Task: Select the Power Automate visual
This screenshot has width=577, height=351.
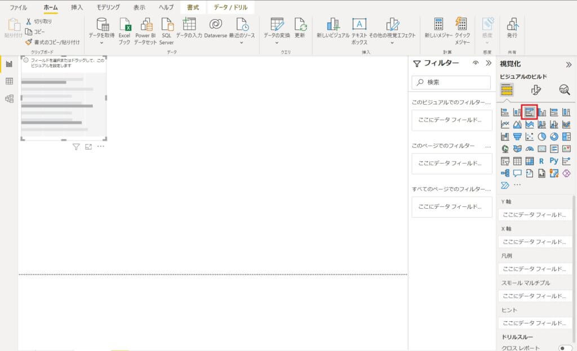Action: point(505,185)
